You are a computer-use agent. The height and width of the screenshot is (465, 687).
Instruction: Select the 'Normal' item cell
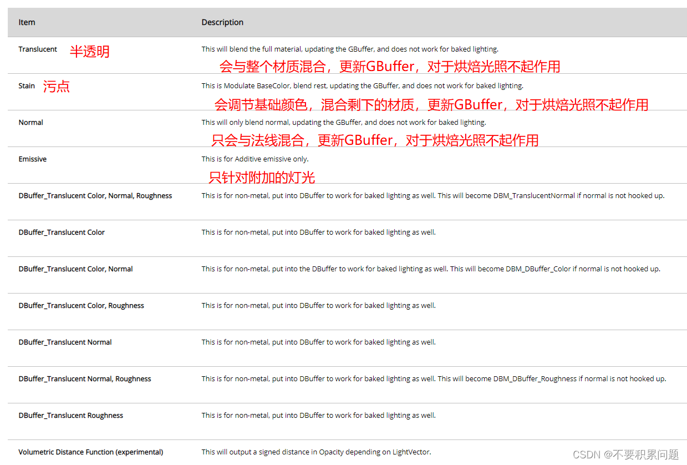[30, 123]
